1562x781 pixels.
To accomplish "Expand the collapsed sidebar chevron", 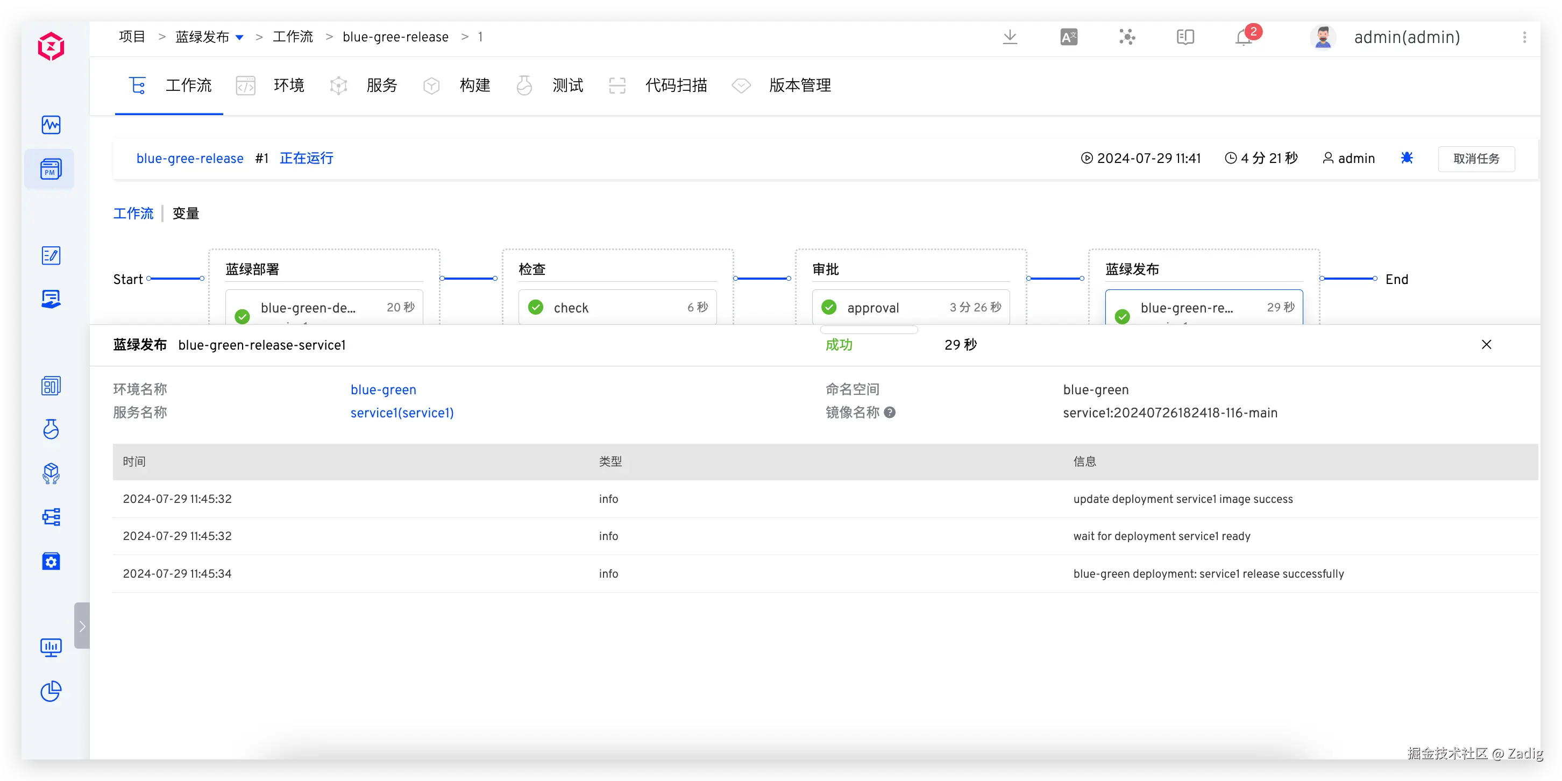I will point(82,626).
